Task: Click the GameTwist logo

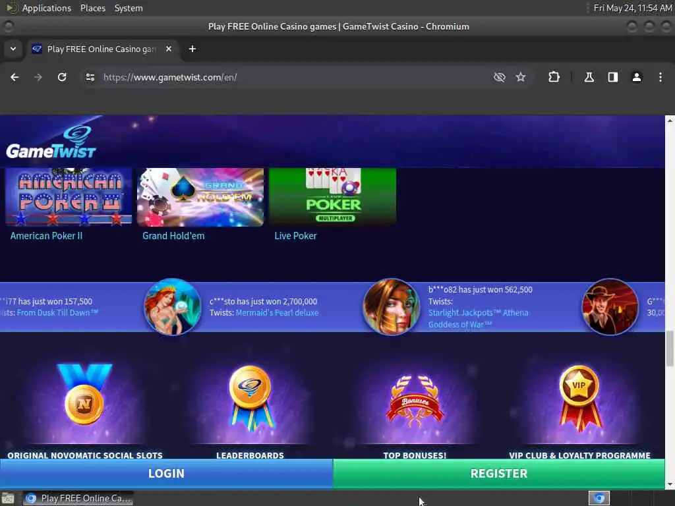Action: [x=51, y=142]
